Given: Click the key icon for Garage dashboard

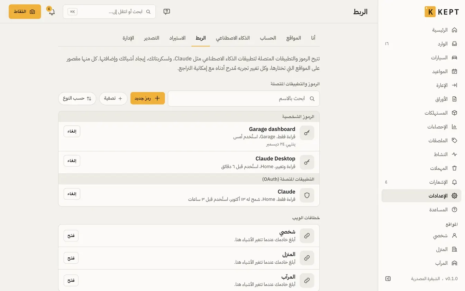Looking at the screenshot, I should tap(307, 133).
